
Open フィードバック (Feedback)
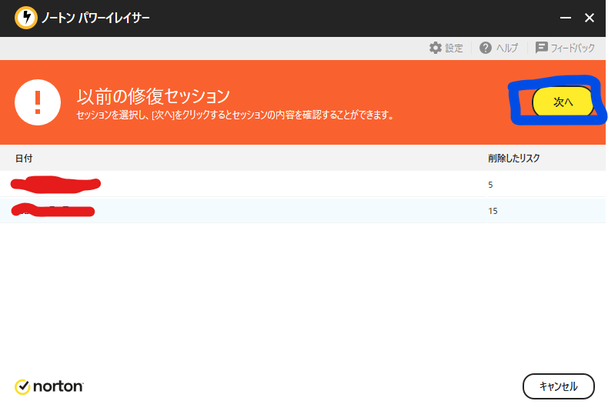[565, 48]
